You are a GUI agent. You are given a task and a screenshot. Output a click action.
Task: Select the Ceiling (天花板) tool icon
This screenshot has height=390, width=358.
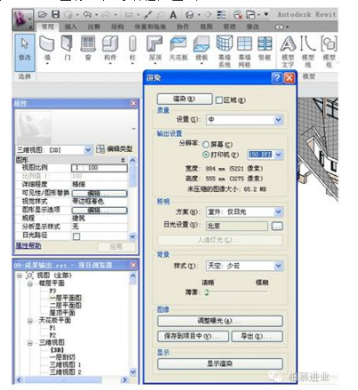coord(179,44)
